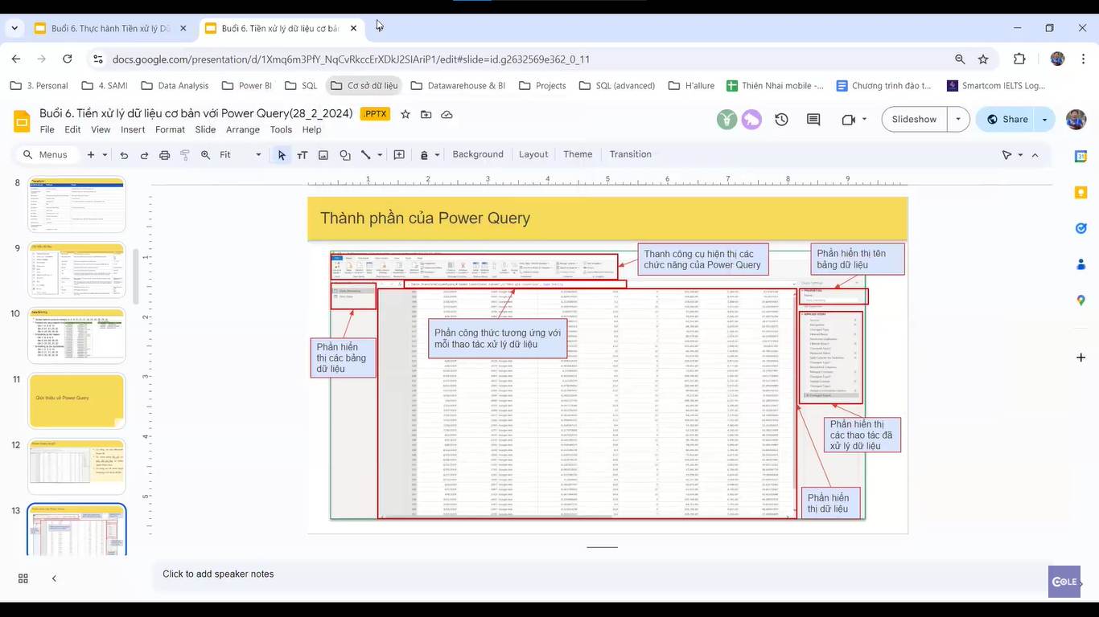Collapse the slide filmstrip panel
This screenshot has height=617, width=1099.
tap(54, 578)
